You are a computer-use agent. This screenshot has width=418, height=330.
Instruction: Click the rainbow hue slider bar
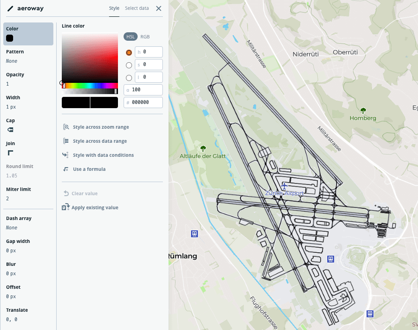pos(90,86)
